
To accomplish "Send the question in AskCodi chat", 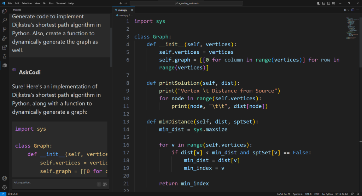I will [x=105, y=184].
